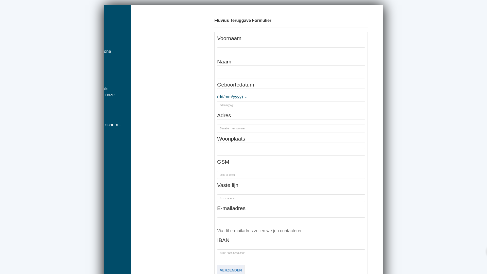Click the Woonplaats label
The image size is (487, 274).
231,139
